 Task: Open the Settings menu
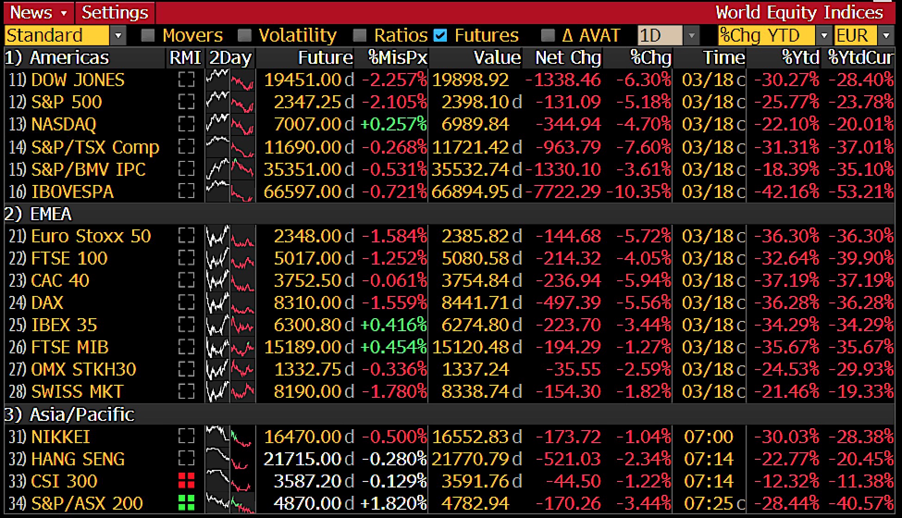click(115, 12)
